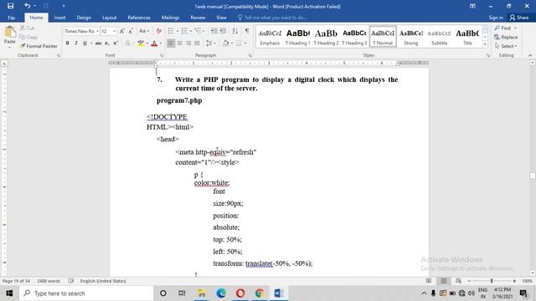Screen dimensions: 536x301
Task: Clear all formatting icon
Action: pos(158,31)
